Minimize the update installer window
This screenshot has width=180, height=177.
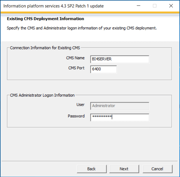pos(138,6)
